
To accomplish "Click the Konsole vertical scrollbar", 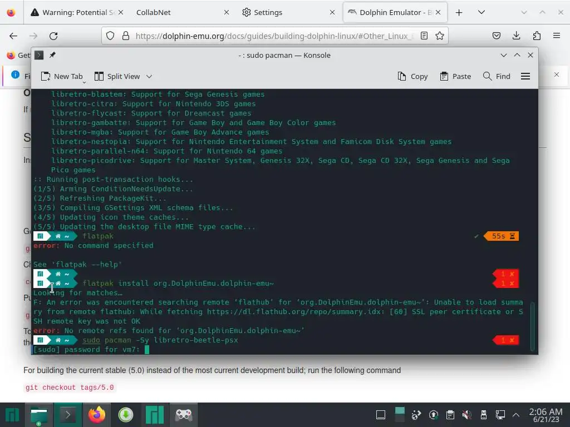I will coord(533,326).
